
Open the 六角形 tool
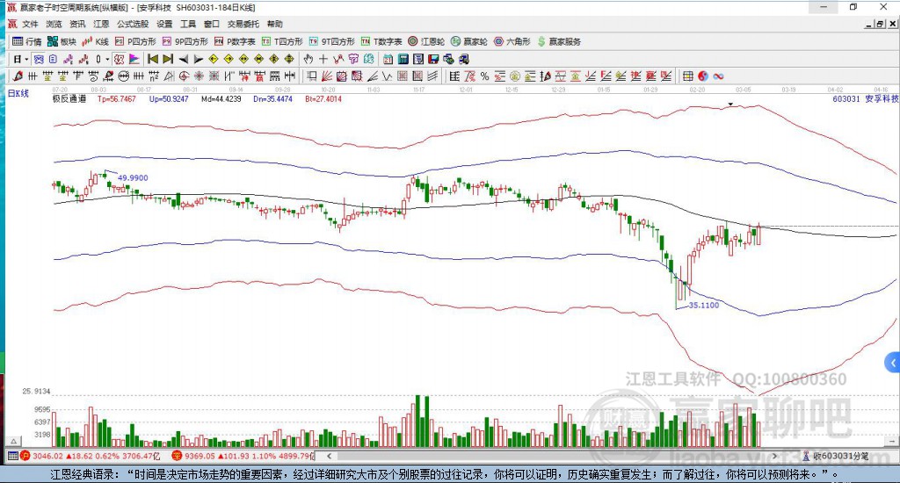click(x=512, y=41)
